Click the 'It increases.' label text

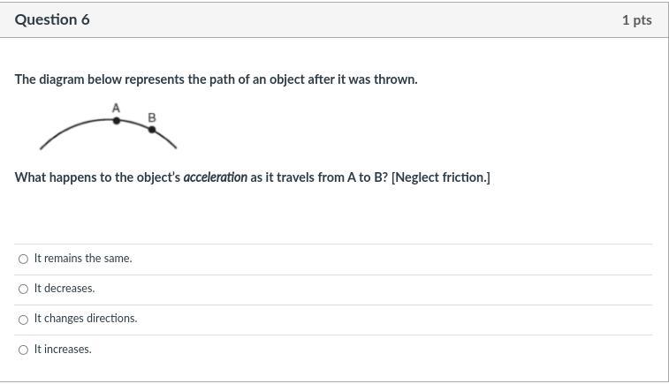point(63,349)
